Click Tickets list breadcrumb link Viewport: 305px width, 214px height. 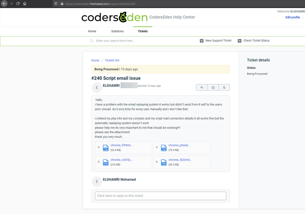tap(112, 61)
